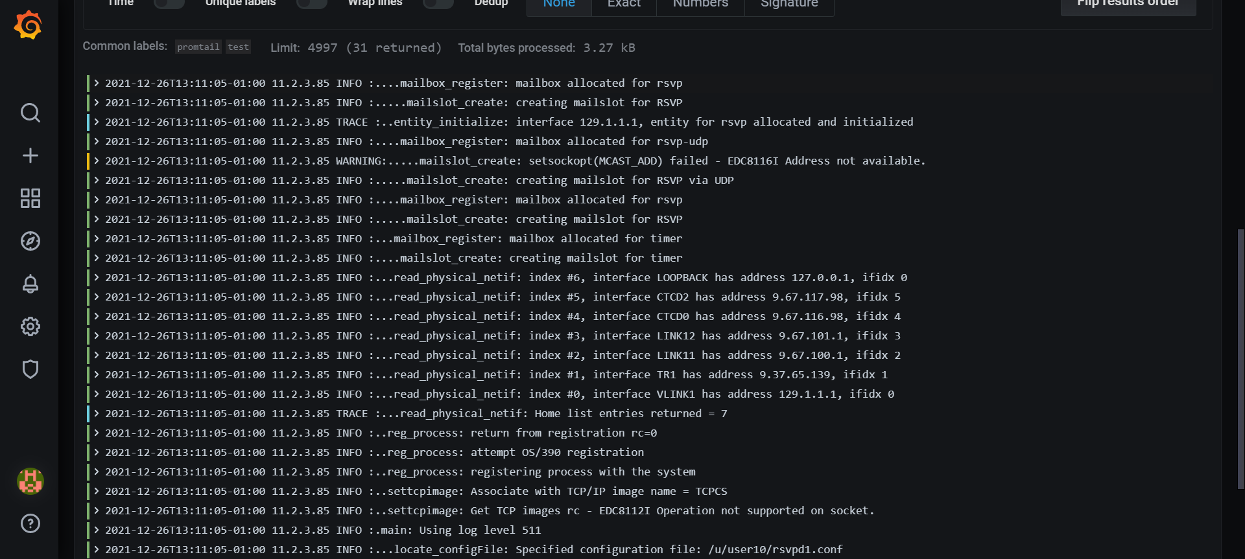The image size is (1245, 559).
Task: Open the Dashboards grid icon
Action: 30,198
